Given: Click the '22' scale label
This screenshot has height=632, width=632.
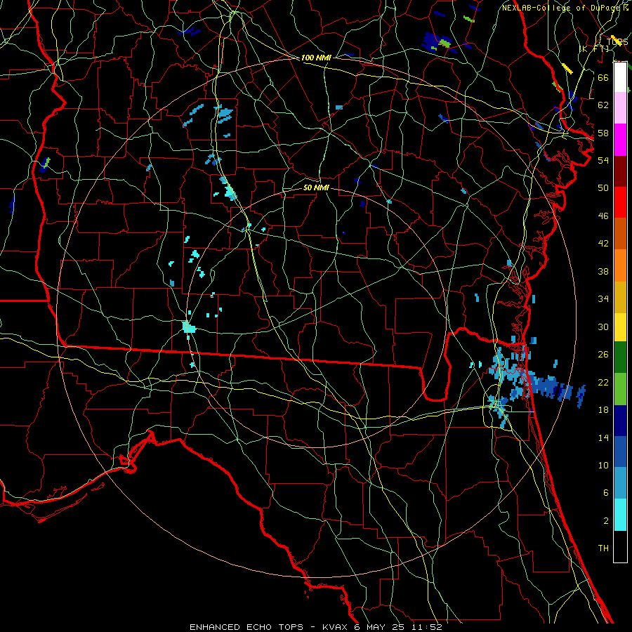Looking at the screenshot, I should click(x=603, y=382).
